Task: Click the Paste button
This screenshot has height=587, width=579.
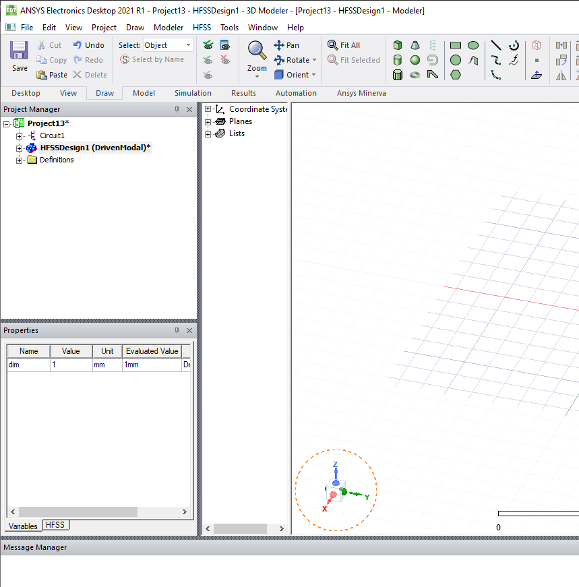Action: point(52,75)
